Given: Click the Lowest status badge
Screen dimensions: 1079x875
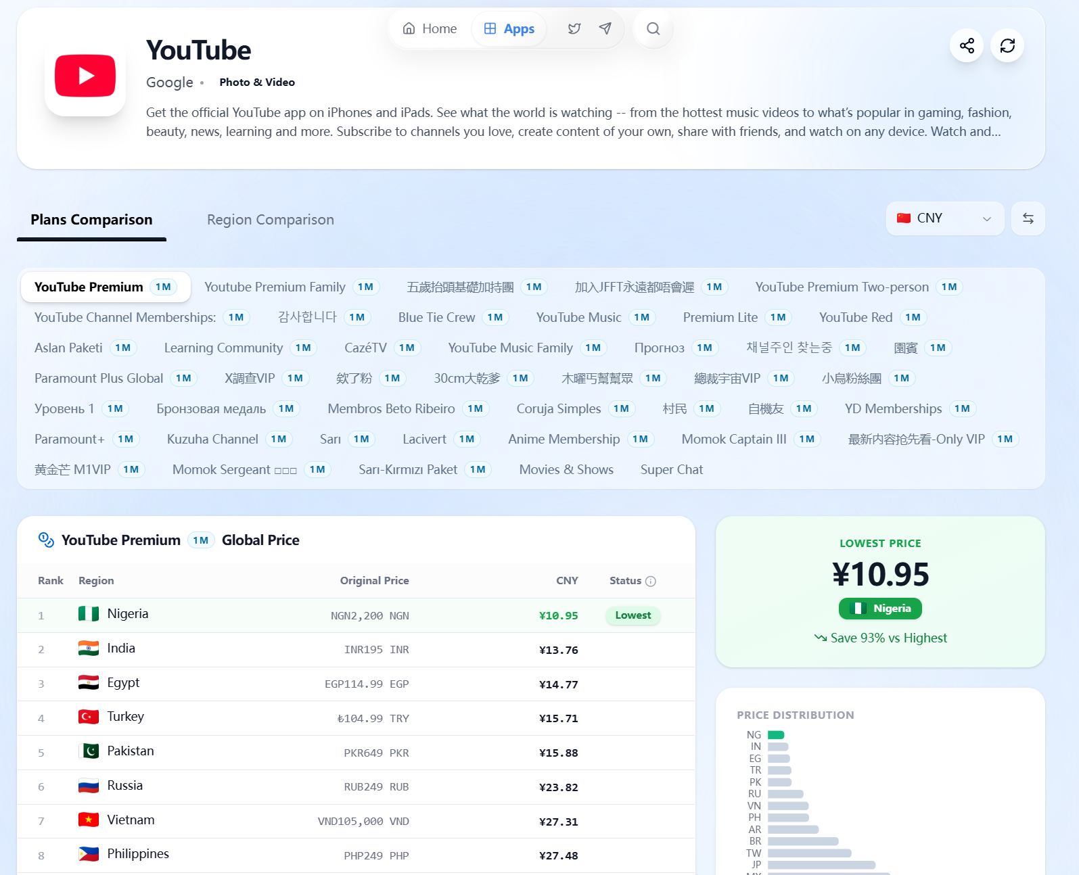Looking at the screenshot, I should [633, 615].
